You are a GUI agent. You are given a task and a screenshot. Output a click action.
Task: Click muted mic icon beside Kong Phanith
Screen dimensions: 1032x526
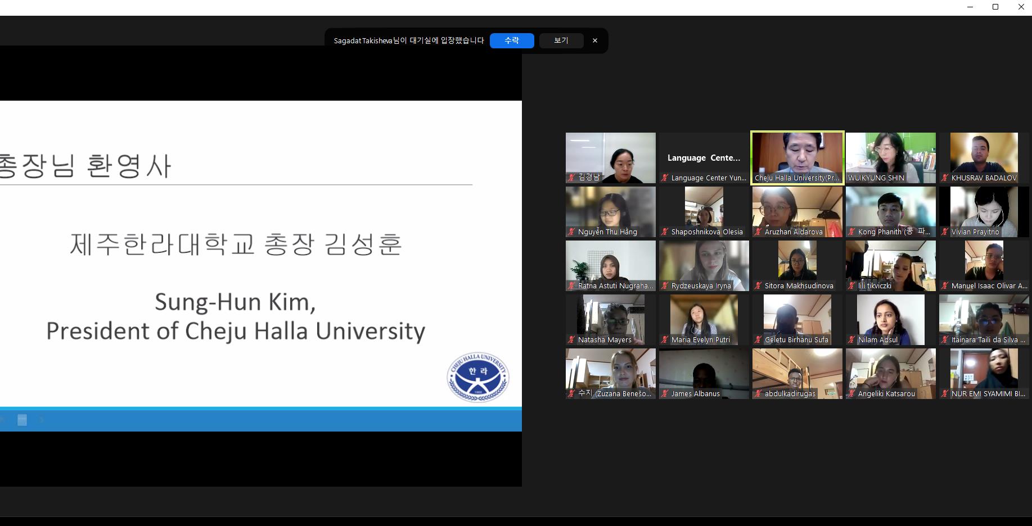[851, 232]
